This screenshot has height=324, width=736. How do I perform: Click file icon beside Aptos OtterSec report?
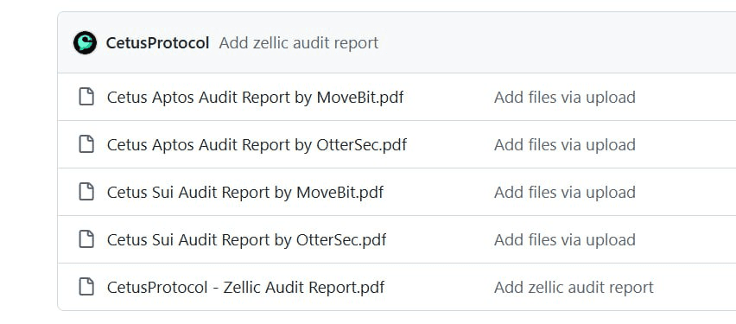[86, 144]
